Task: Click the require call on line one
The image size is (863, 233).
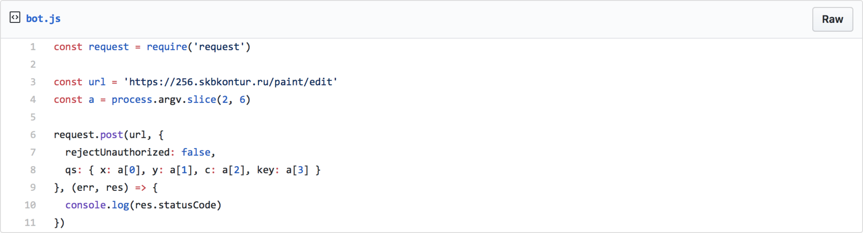Action: click(x=167, y=47)
